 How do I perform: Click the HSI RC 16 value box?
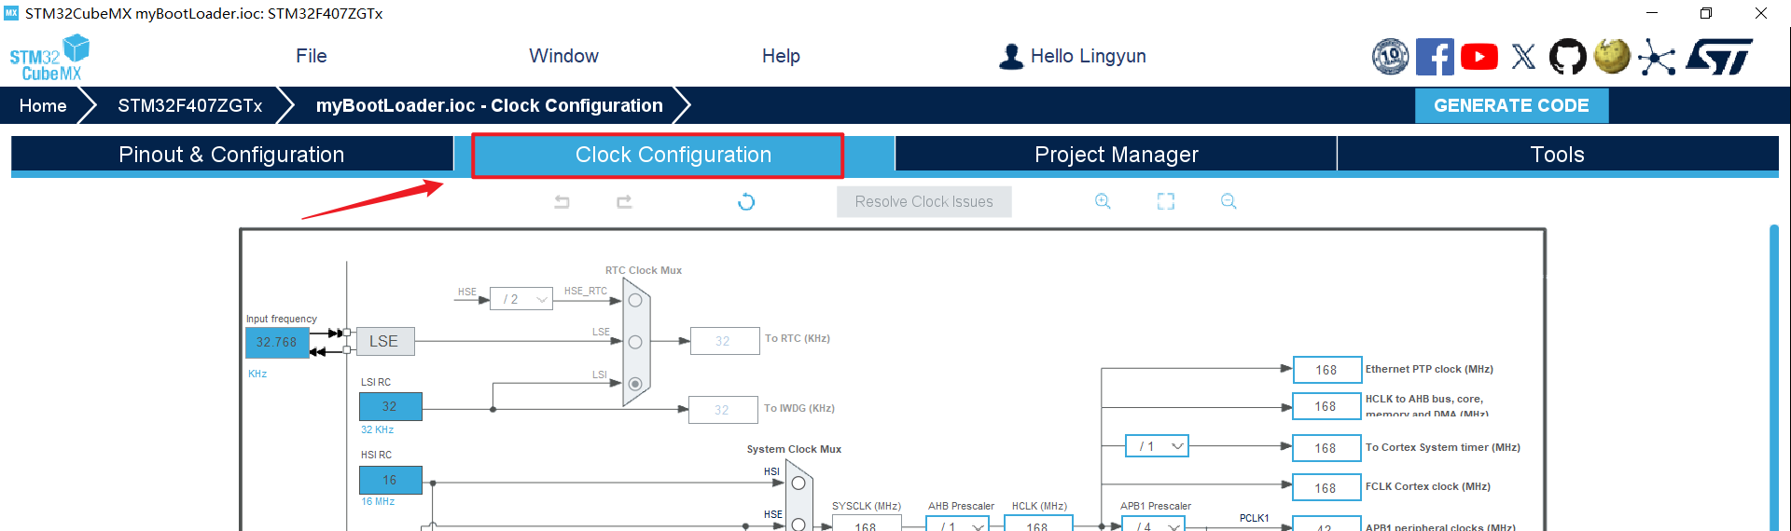[x=390, y=480]
